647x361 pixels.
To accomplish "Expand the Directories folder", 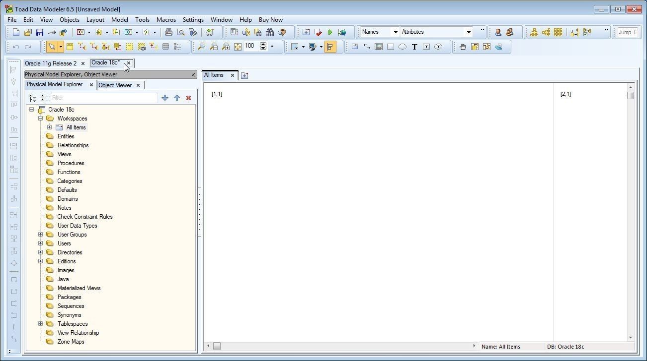I will coord(41,252).
